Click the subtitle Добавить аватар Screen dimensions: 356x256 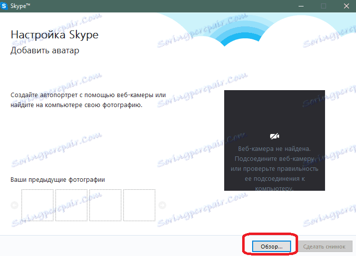45,50
